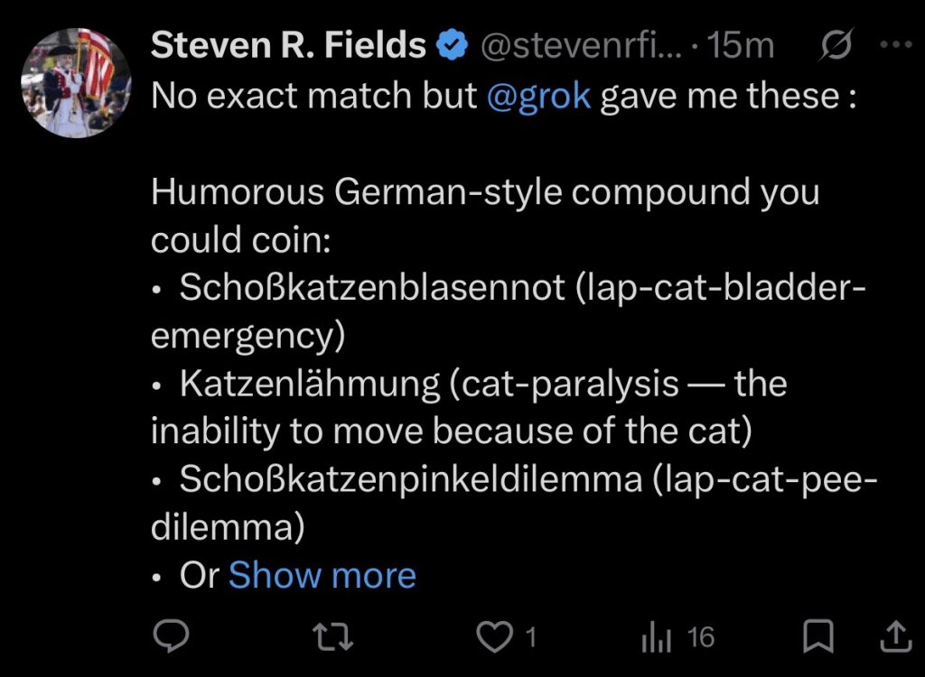Open the three-dot more options menu
The width and height of the screenshot is (925, 677).
(895, 45)
